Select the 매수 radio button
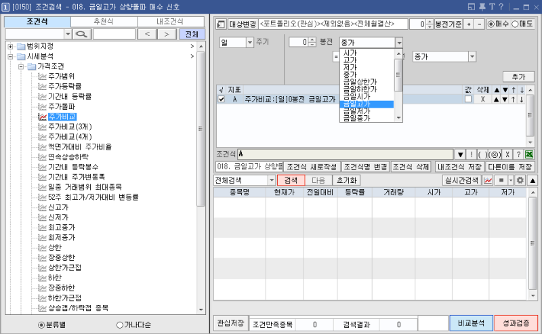 (491, 24)
